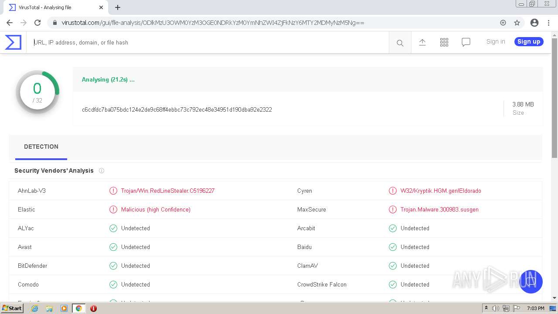
Task: Click the MaxSecure alert icon
Action: 393,209
